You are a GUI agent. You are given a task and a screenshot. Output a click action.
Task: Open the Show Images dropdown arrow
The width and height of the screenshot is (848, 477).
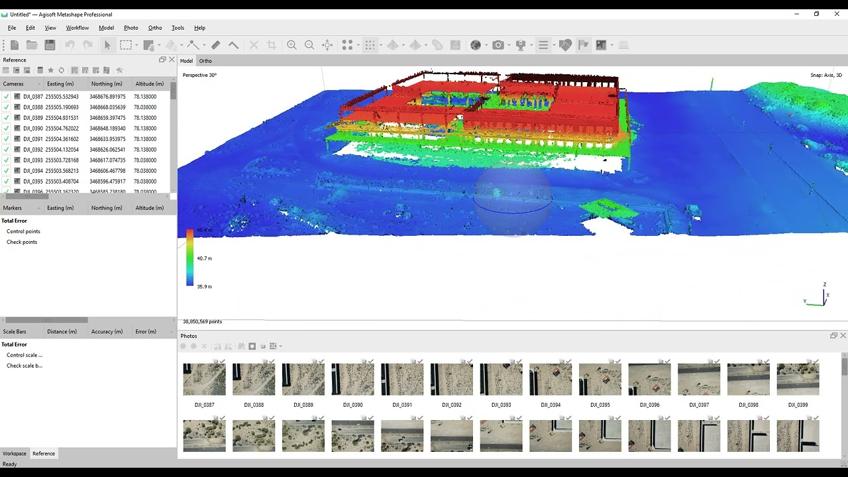[x=611, y=45]
